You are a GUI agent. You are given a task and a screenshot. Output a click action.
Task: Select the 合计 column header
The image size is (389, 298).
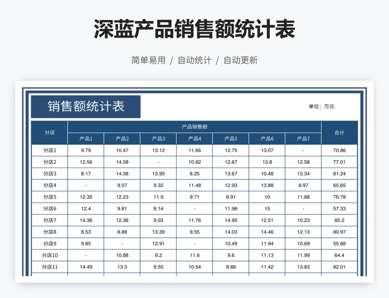339,133
